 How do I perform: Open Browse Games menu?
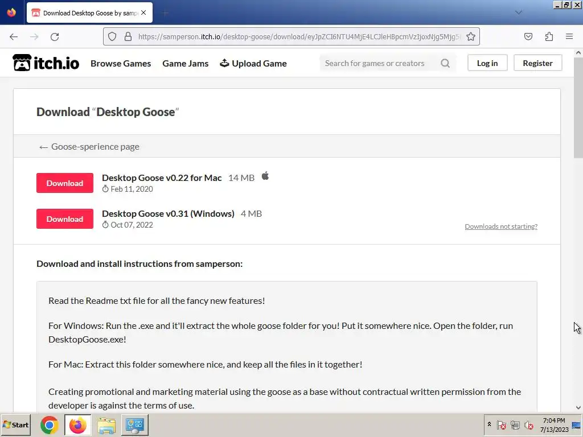(121, 64)
